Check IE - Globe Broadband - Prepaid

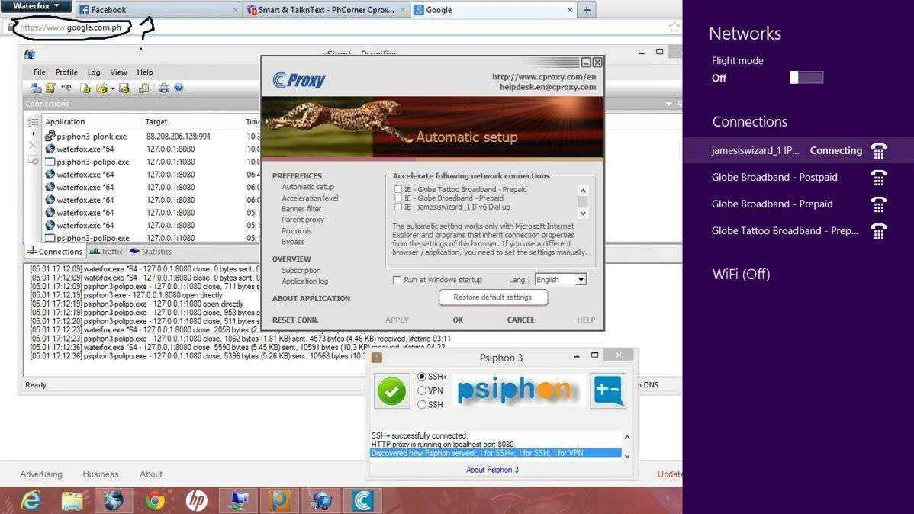(398, 198)
